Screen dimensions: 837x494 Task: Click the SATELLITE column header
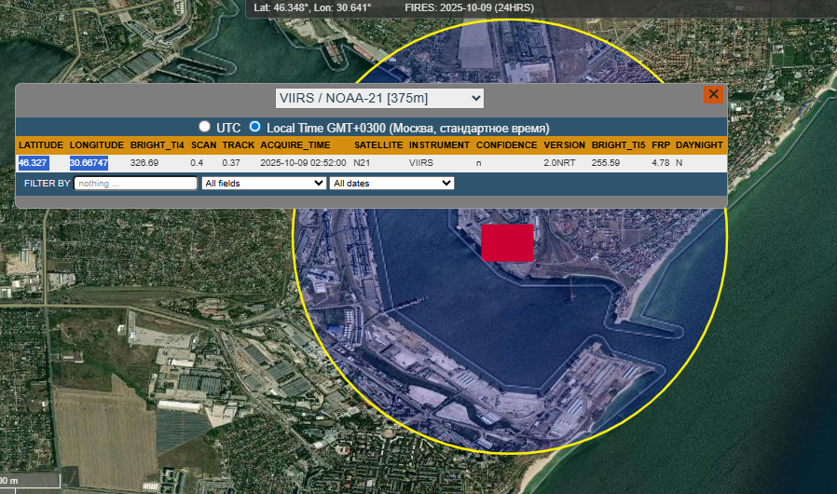[378, 145]
